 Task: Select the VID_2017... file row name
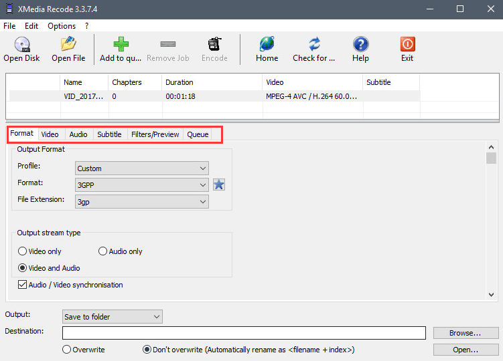pos(84,96)
